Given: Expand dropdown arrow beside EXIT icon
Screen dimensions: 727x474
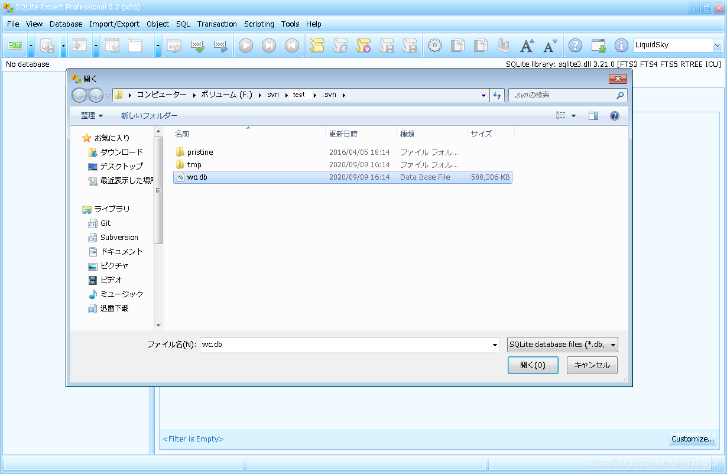Looking at the screenshot, I should click(x=31, y=46).
